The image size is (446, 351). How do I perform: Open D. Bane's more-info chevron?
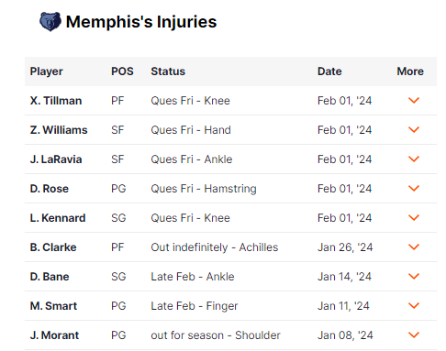(414, 277)
